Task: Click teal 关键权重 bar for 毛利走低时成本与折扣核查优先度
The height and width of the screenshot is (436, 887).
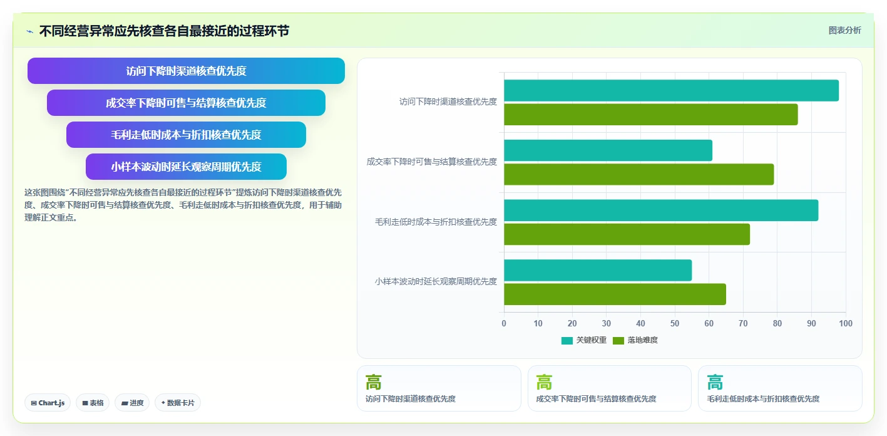Action: (661, 210)
